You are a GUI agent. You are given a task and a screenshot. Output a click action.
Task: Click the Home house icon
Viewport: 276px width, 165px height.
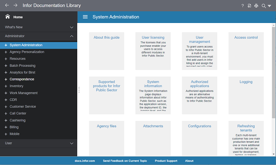tap(8, 17)
